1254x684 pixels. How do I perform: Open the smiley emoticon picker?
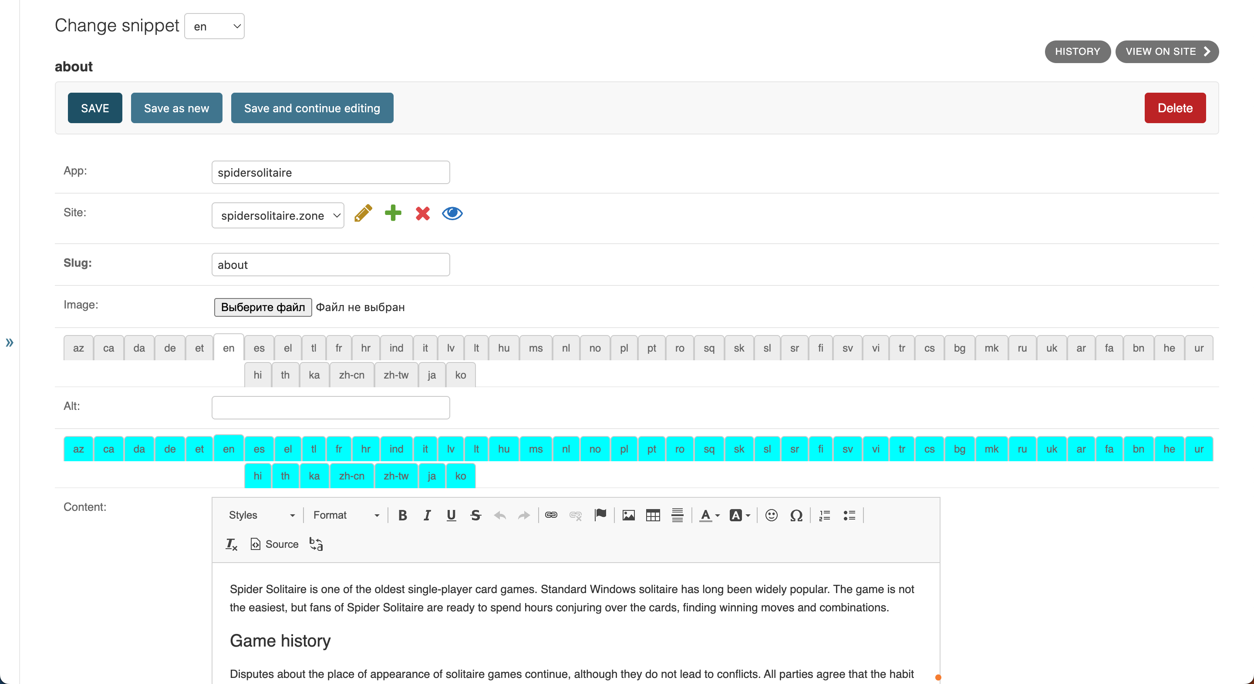771,515
